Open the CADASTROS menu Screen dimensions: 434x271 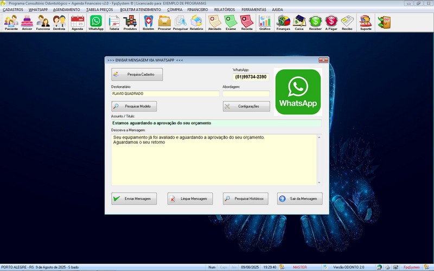(x=13, y=10)
